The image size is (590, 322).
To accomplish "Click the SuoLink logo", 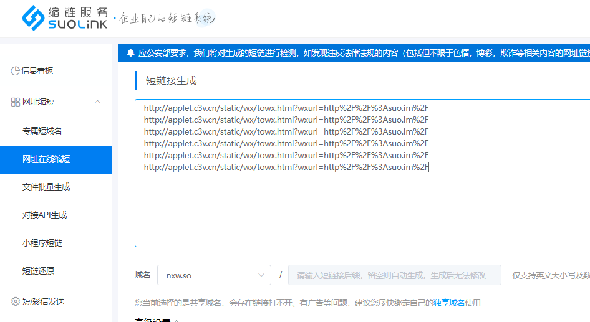I will 65,17.
